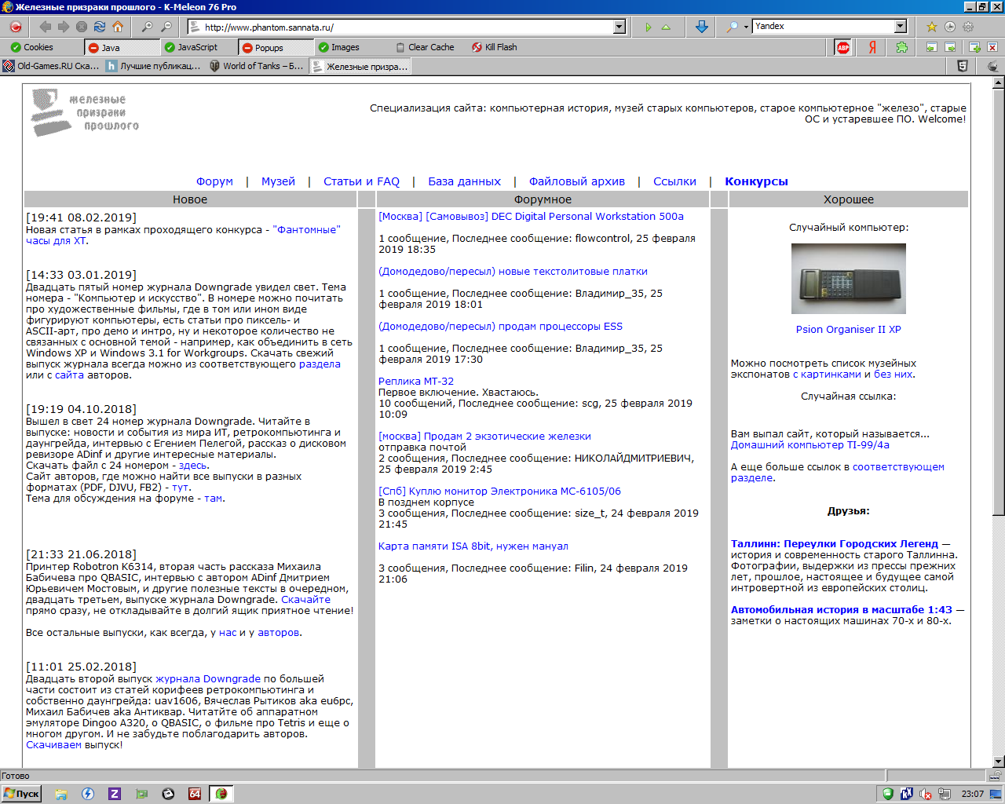Click the vertical scrollbar down arrow
This screenshot has height=804, width=1005.
pyautogui.click(x=998, y=761)
